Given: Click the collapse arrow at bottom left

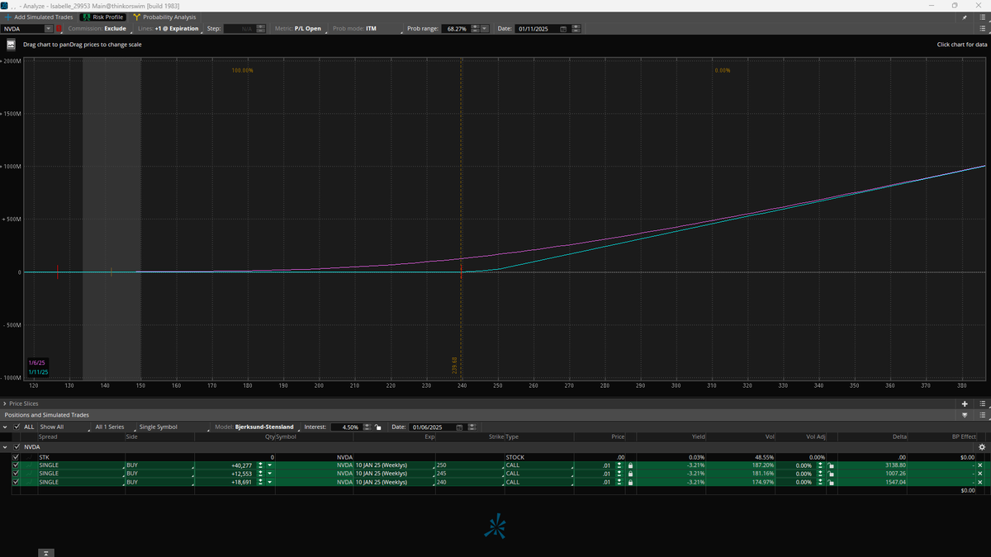Looking at the screenshot, I should click(46, 552).
